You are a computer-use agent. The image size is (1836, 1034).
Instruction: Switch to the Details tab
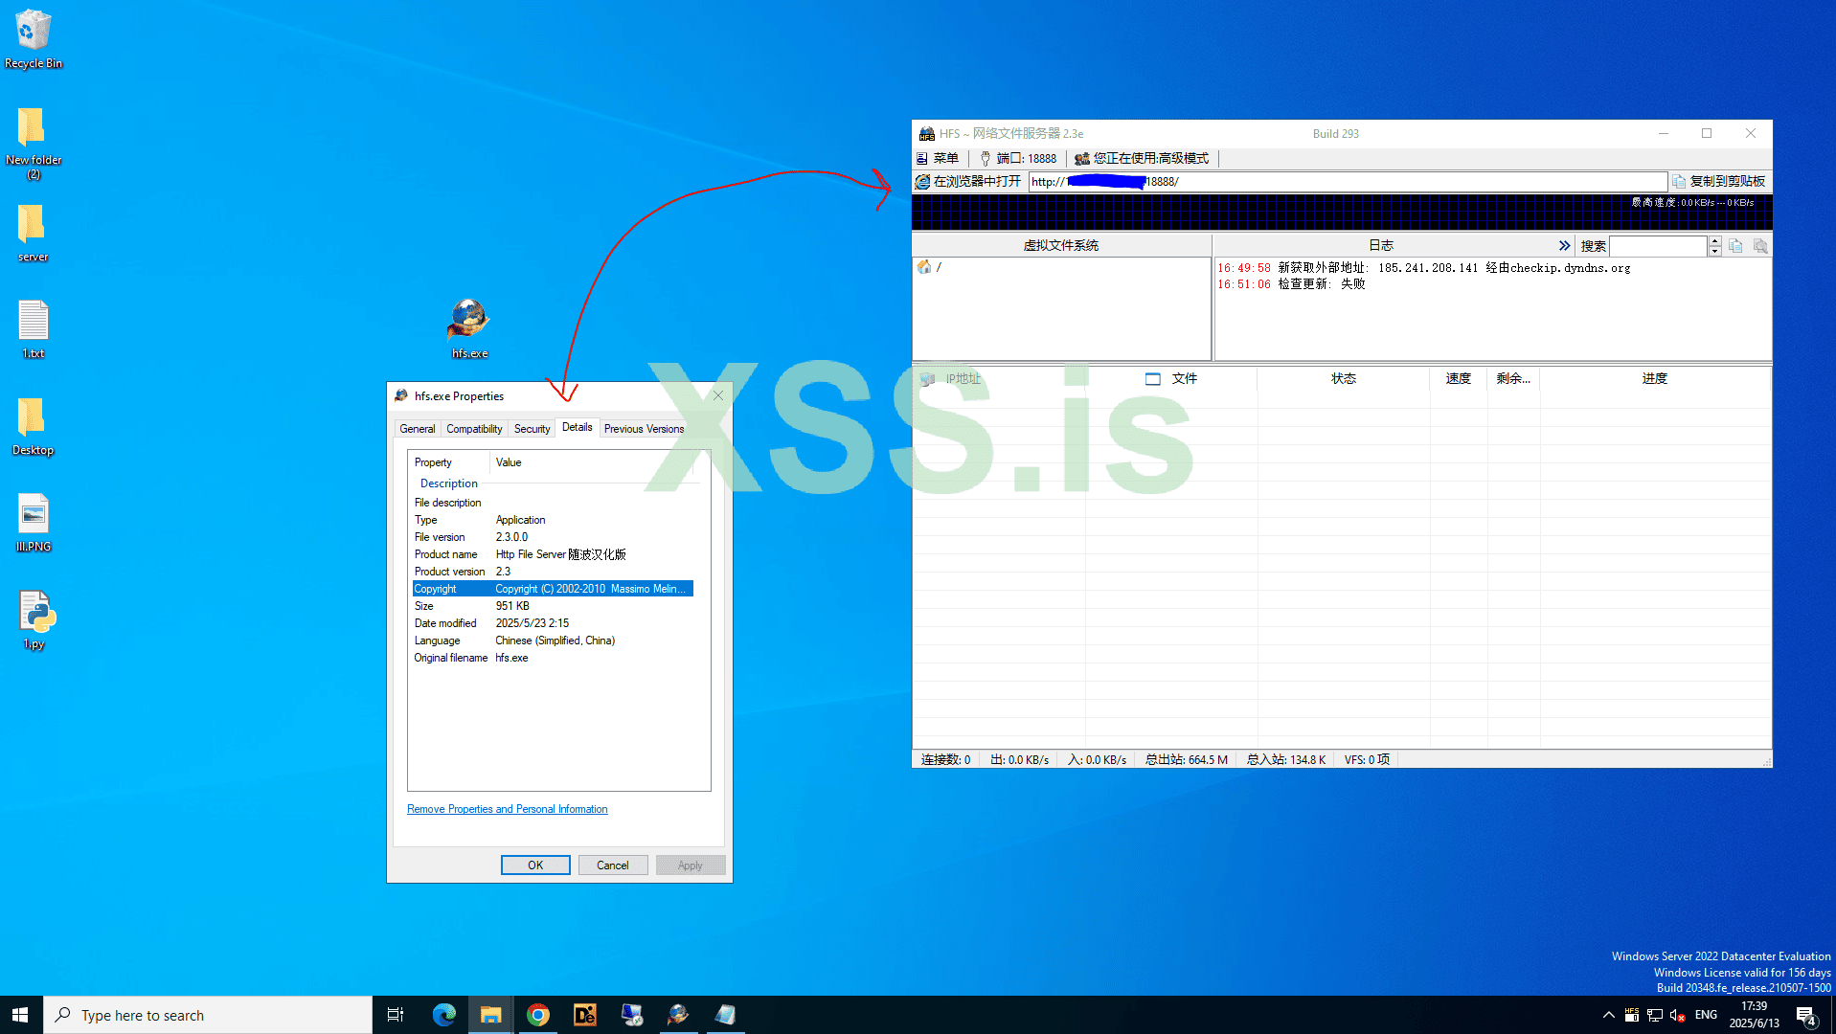click(577, 427)
